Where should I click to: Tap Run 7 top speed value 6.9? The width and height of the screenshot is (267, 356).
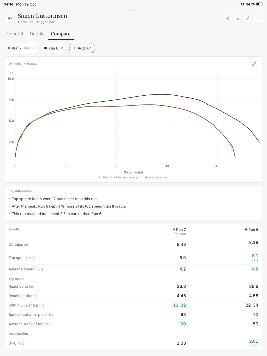coord(182,258)
